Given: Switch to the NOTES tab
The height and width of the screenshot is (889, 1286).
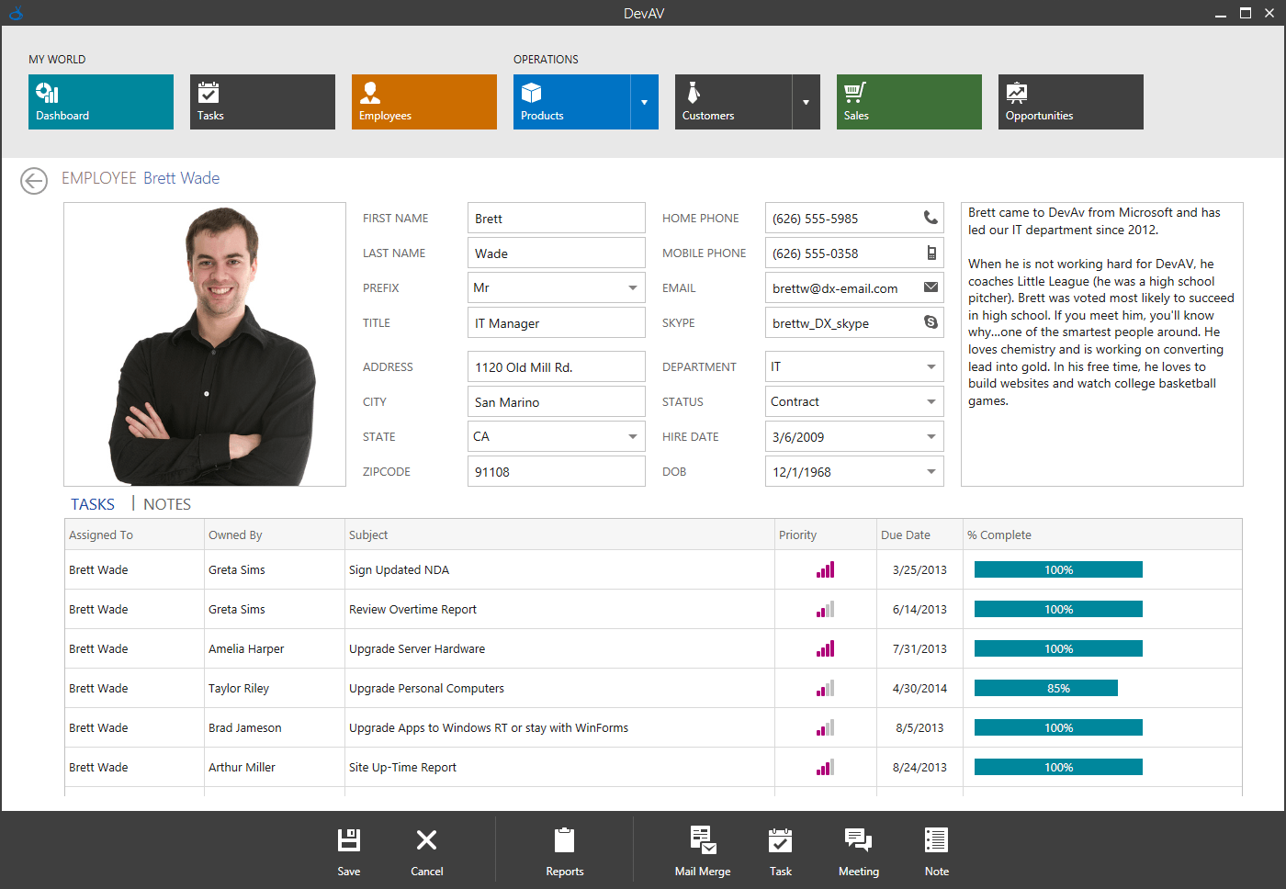Looking at the screenshot, I should (167, 504).
